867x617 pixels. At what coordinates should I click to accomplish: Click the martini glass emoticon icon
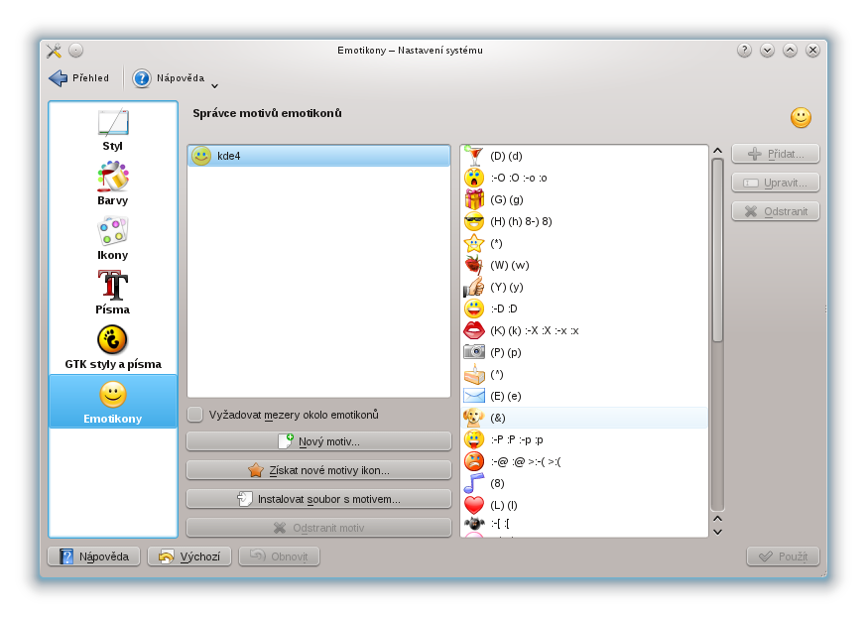coord(474,156)
